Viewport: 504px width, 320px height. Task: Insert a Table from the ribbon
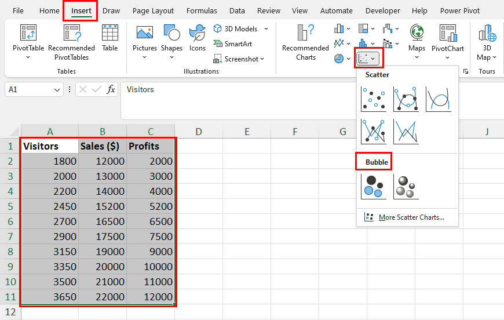point(110,38)
